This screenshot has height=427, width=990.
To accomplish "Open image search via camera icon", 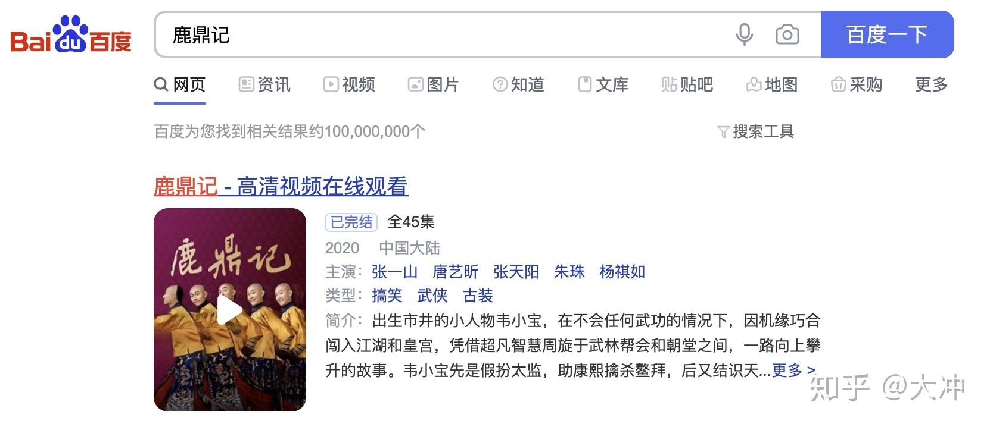I will pyautogui.click(x=787, y=34).
